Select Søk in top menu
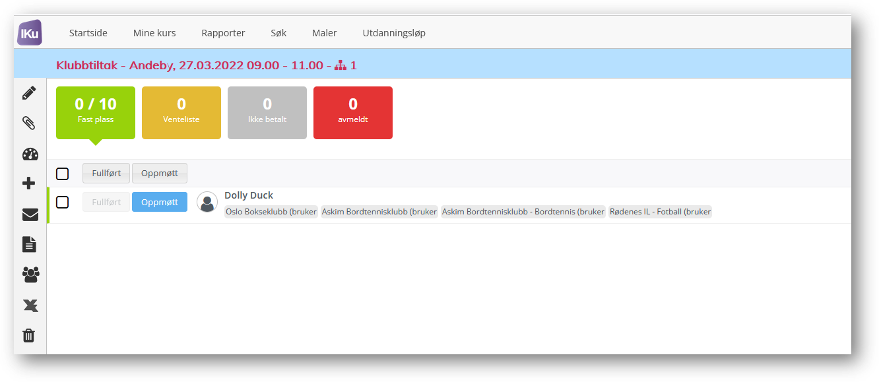879x382 pixels. click(x=278, y=33)
